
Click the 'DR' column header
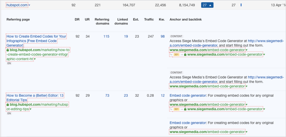(x=77, y=19)
